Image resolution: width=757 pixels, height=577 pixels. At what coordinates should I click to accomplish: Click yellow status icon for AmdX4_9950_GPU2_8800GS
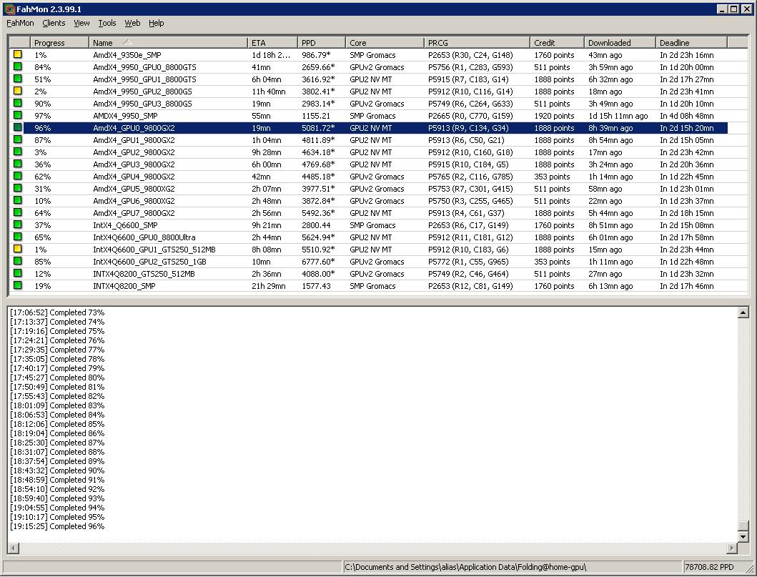coord(18,91)
